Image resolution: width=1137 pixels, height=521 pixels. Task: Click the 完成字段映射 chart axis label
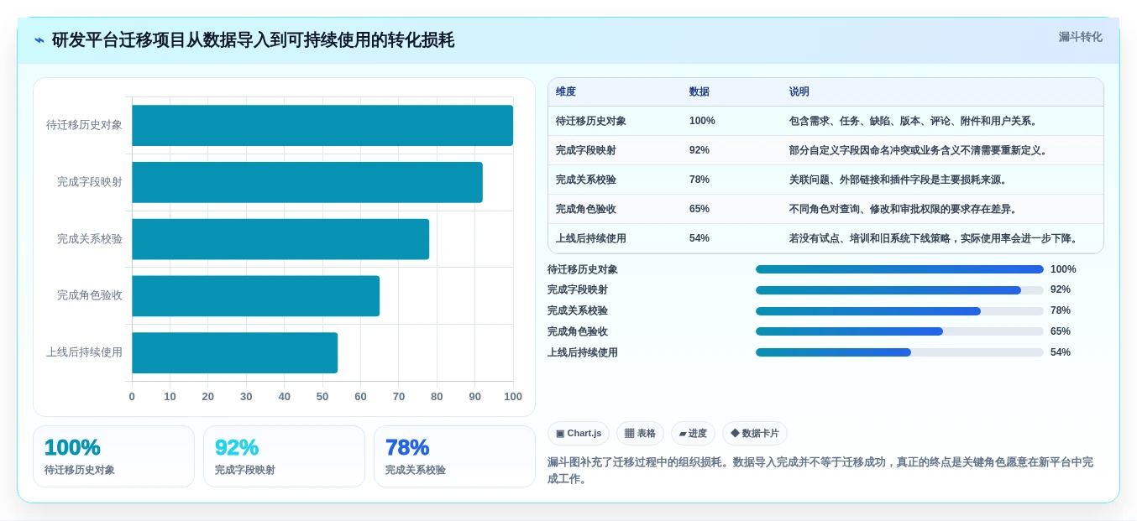click(x=90, y=182)
